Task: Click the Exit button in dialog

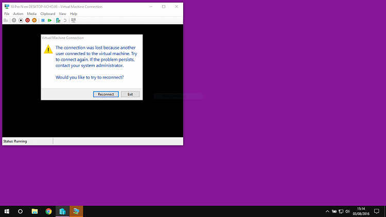Action: pos(130,94)
